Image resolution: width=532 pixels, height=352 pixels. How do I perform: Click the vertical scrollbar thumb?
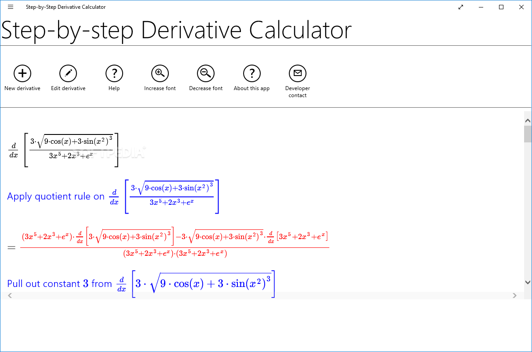528,134
